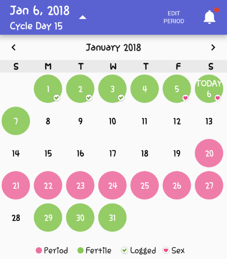This screenshot has height=259, width=227.
Task: Click the January 2018 month title
Action: (x=113, y=47)
